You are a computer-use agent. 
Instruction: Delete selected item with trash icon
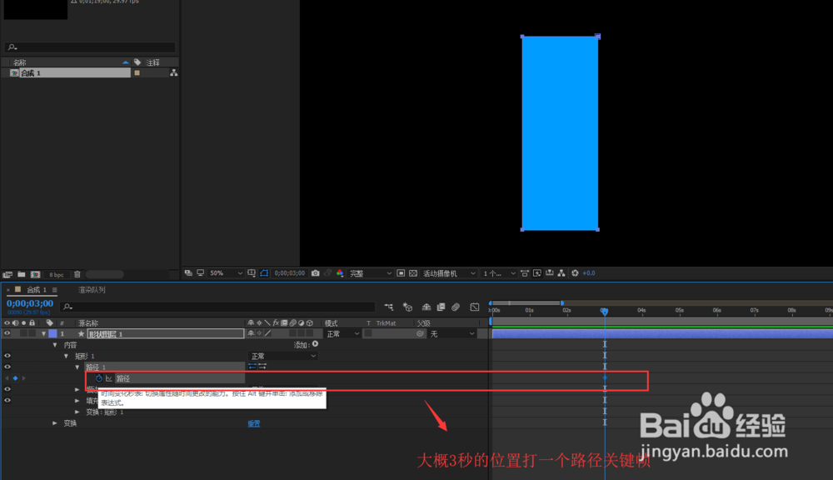(x=77, y=274)
